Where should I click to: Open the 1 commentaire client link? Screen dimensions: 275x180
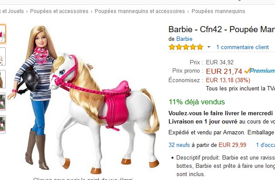242,47
